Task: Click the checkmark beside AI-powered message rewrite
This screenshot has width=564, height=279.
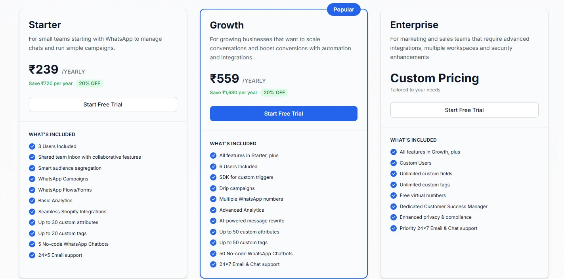Action: click(x=213, y=221)
